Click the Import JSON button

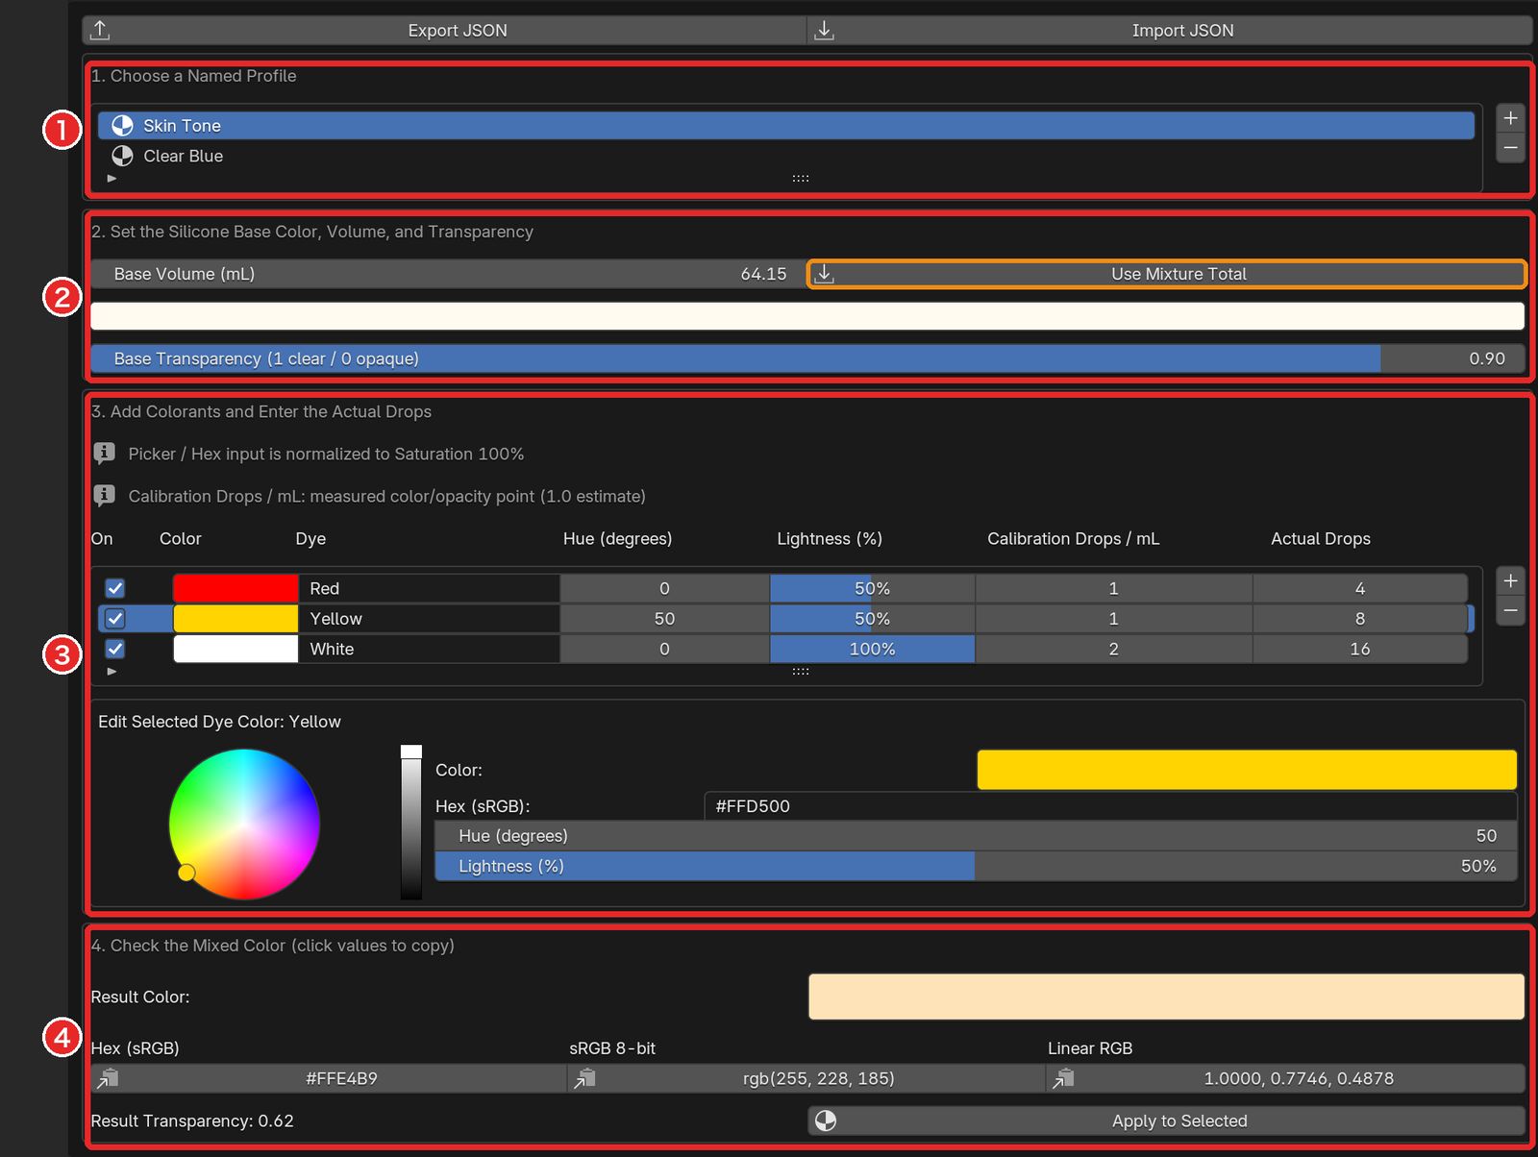1170,30
